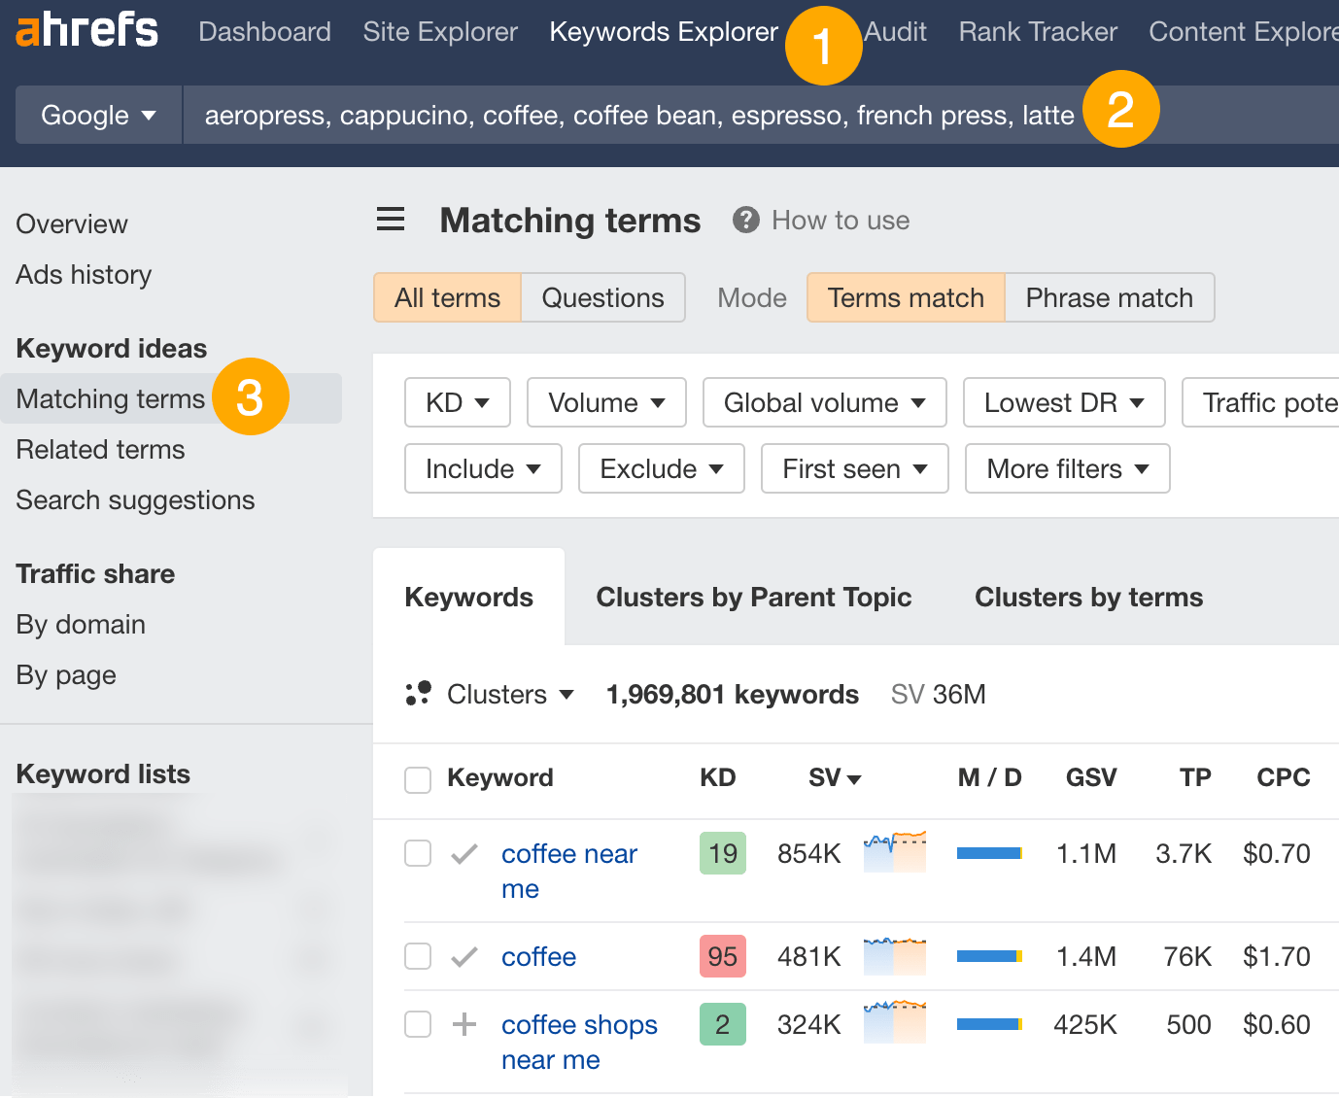Check the select-all keywords checkbox
This screenshot has height=1098, width=1339.
coord(418,778)
